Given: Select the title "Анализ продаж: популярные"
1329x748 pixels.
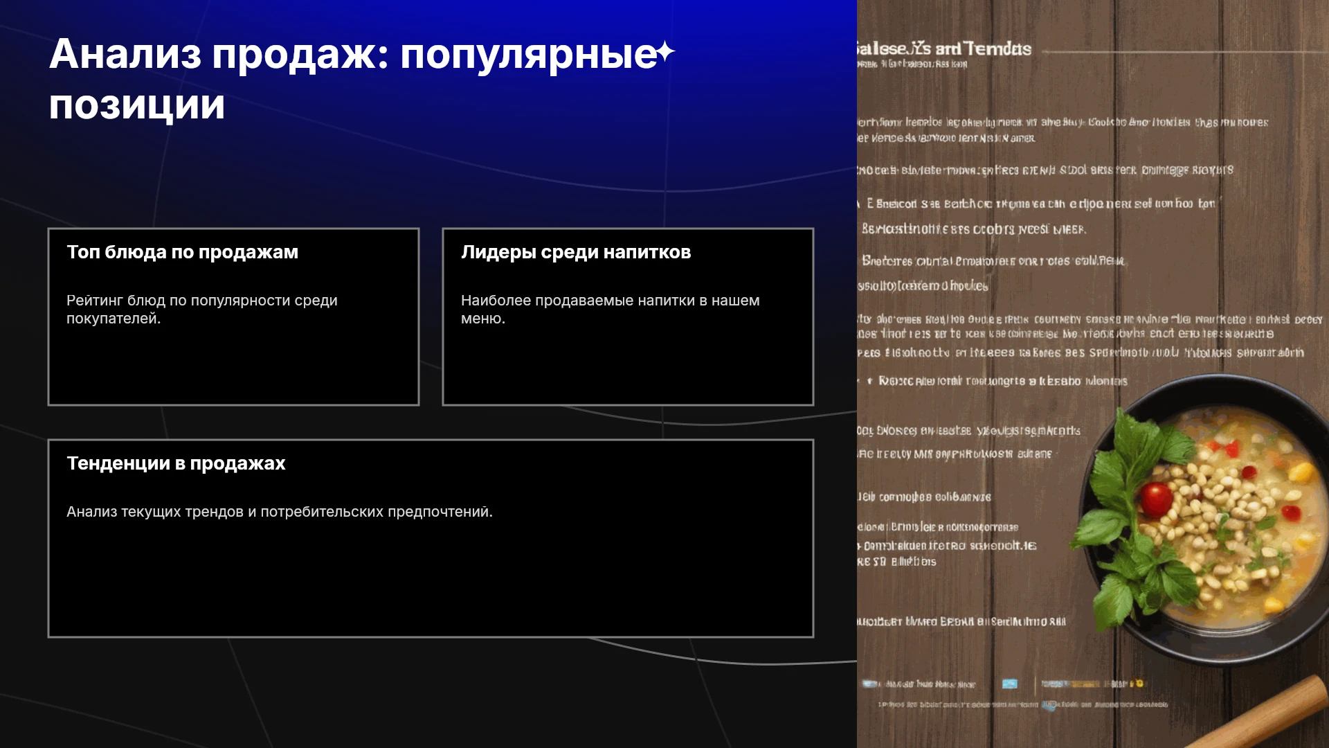Looking at the screenshot, I should (x=353, y=54).
